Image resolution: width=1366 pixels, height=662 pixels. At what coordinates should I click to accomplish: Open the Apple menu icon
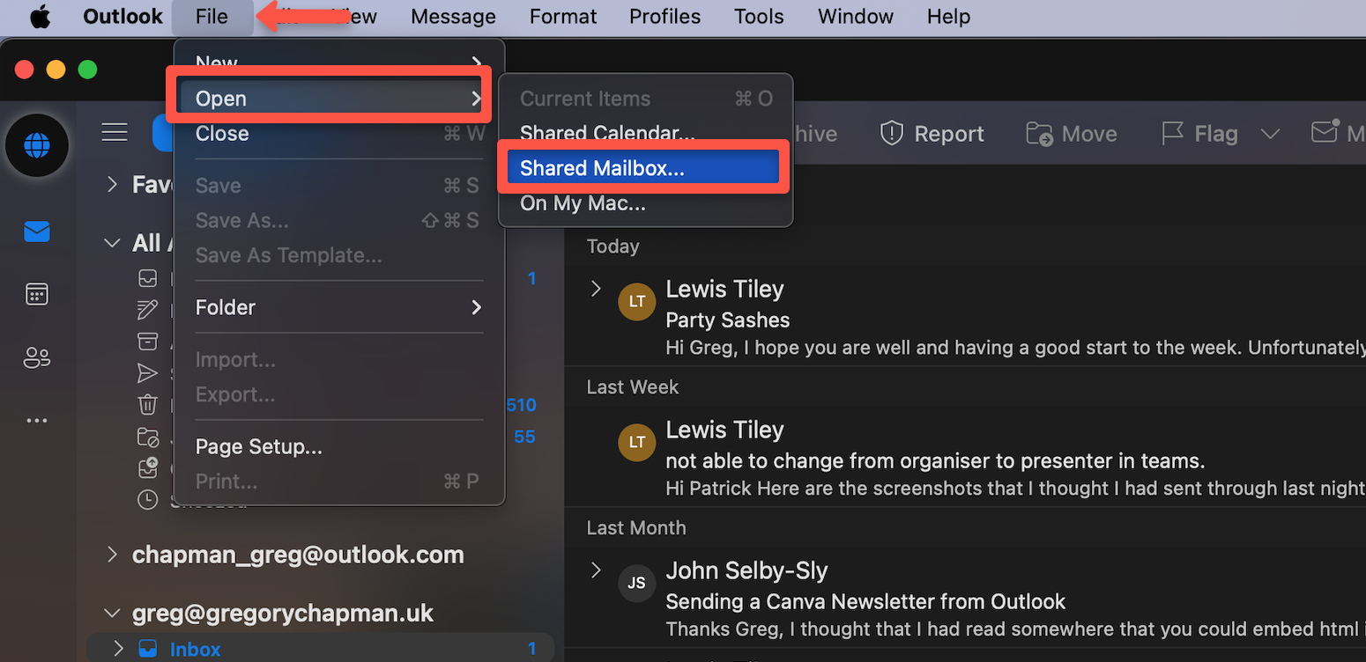pyautogui.click(x=41, y=17)
